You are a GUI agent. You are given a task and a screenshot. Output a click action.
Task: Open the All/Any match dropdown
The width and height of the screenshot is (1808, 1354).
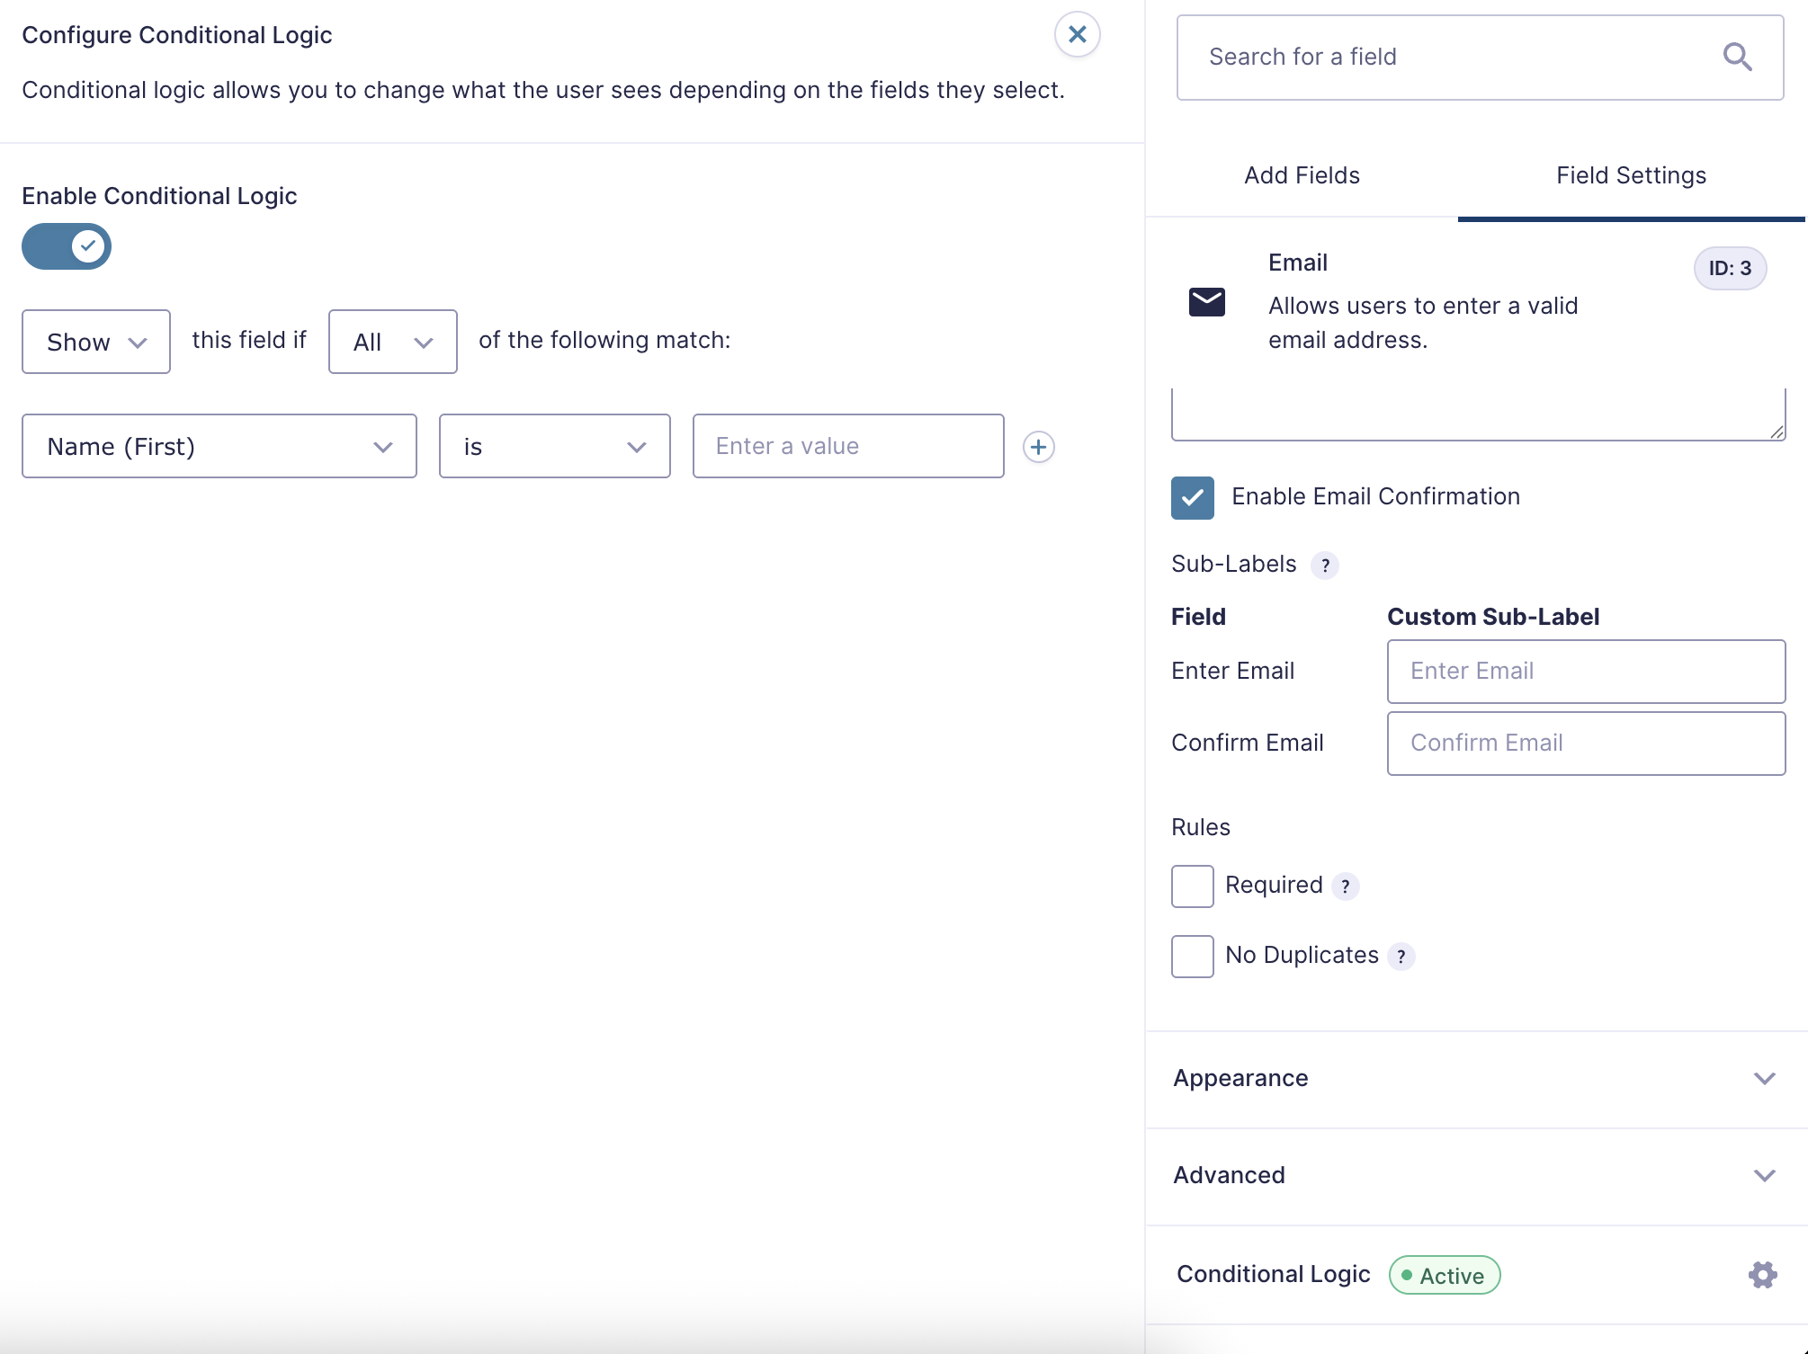point(392,342)
